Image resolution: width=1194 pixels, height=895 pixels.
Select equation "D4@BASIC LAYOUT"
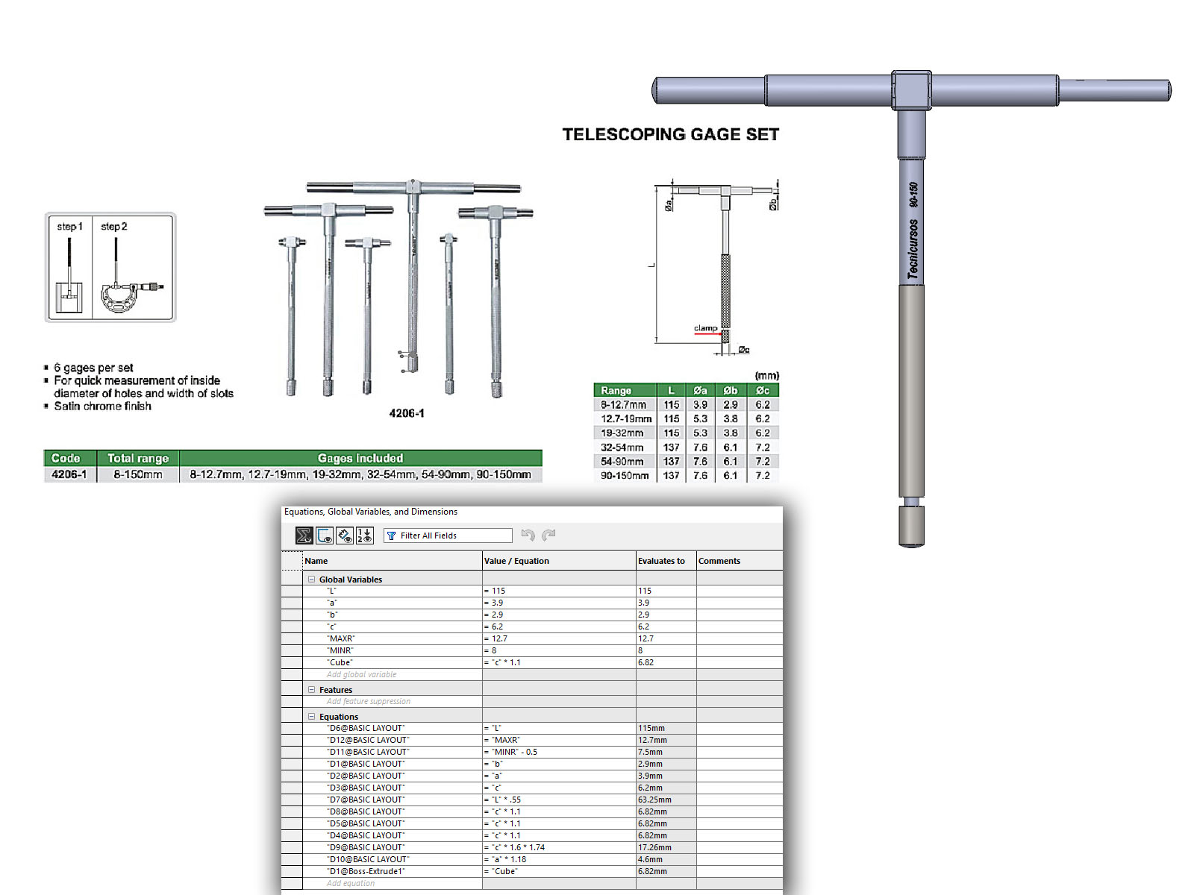(366, 835)
